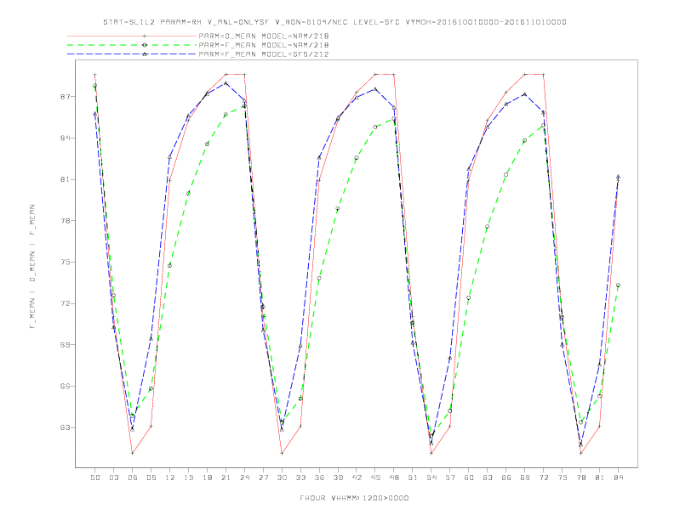Click y-axis tick value 63
The width and height of the screenshot is (674, 520).
click(x=66, y=427)
